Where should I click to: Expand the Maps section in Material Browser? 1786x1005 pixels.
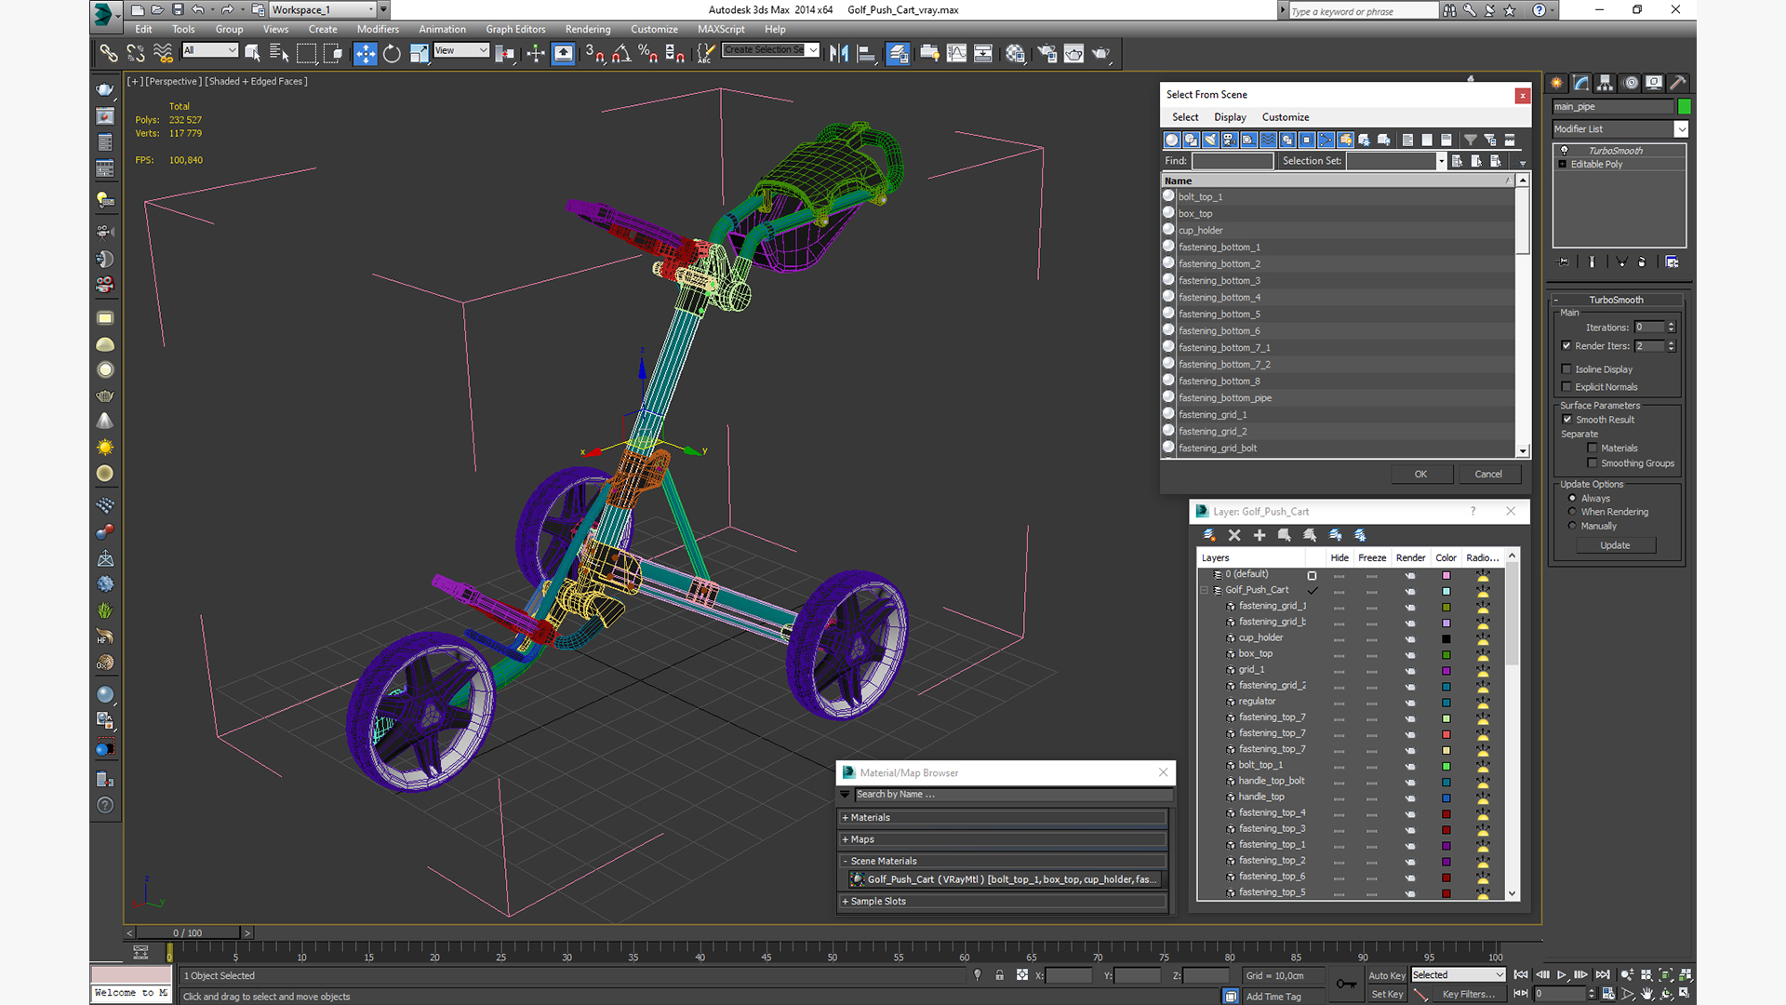[x=1003, y=839]
